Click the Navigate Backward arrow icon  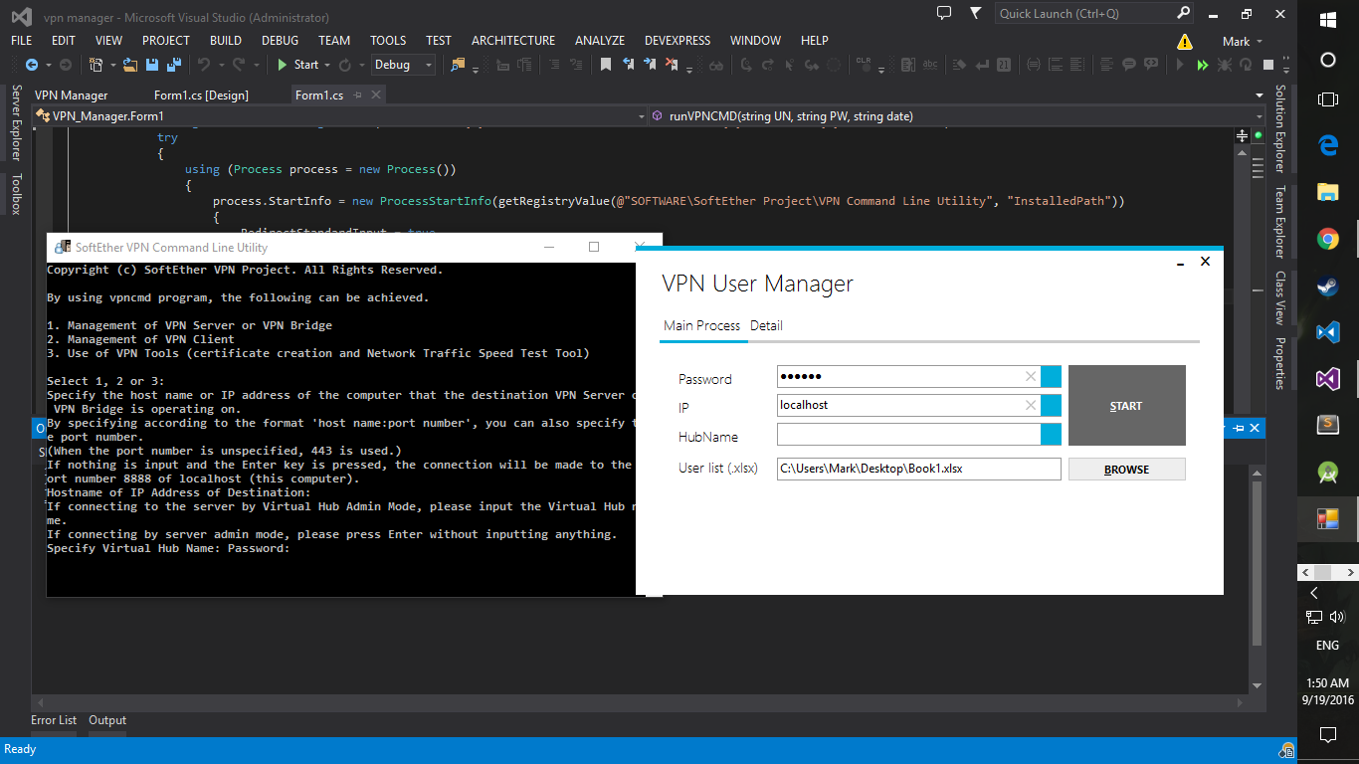[32, 65]
